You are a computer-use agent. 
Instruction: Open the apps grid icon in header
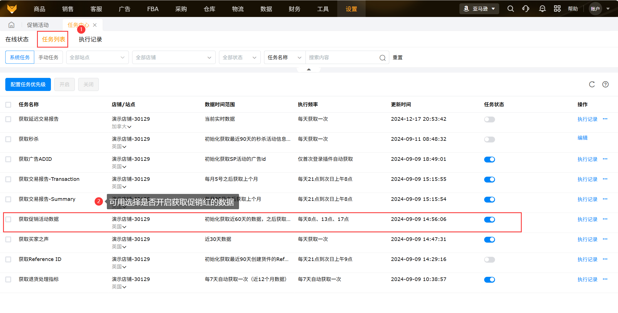coord(557,9)
